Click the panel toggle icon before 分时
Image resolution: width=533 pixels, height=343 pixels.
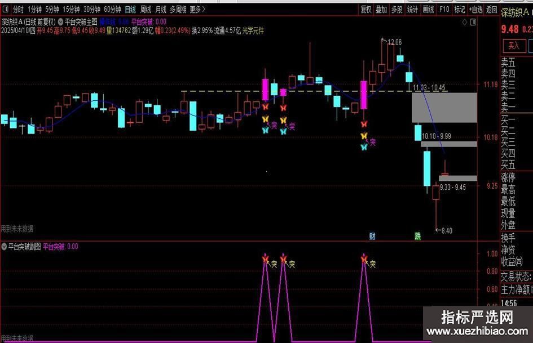(5, 10)
